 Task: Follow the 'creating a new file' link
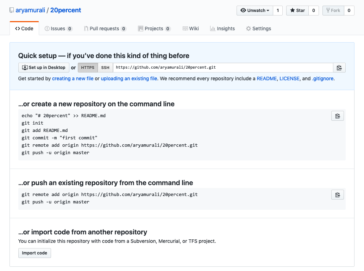tap(73, 78)
